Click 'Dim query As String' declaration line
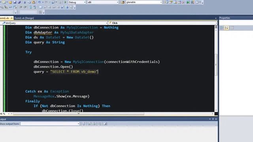The height and width of the screenshot is (142, 253). tap(45, 42)
